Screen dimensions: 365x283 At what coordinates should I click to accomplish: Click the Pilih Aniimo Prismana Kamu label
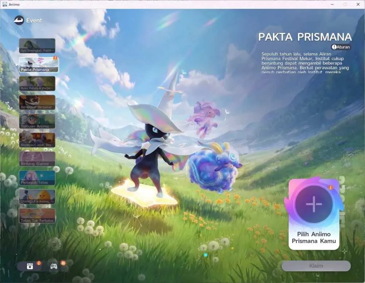click(314, 238)
